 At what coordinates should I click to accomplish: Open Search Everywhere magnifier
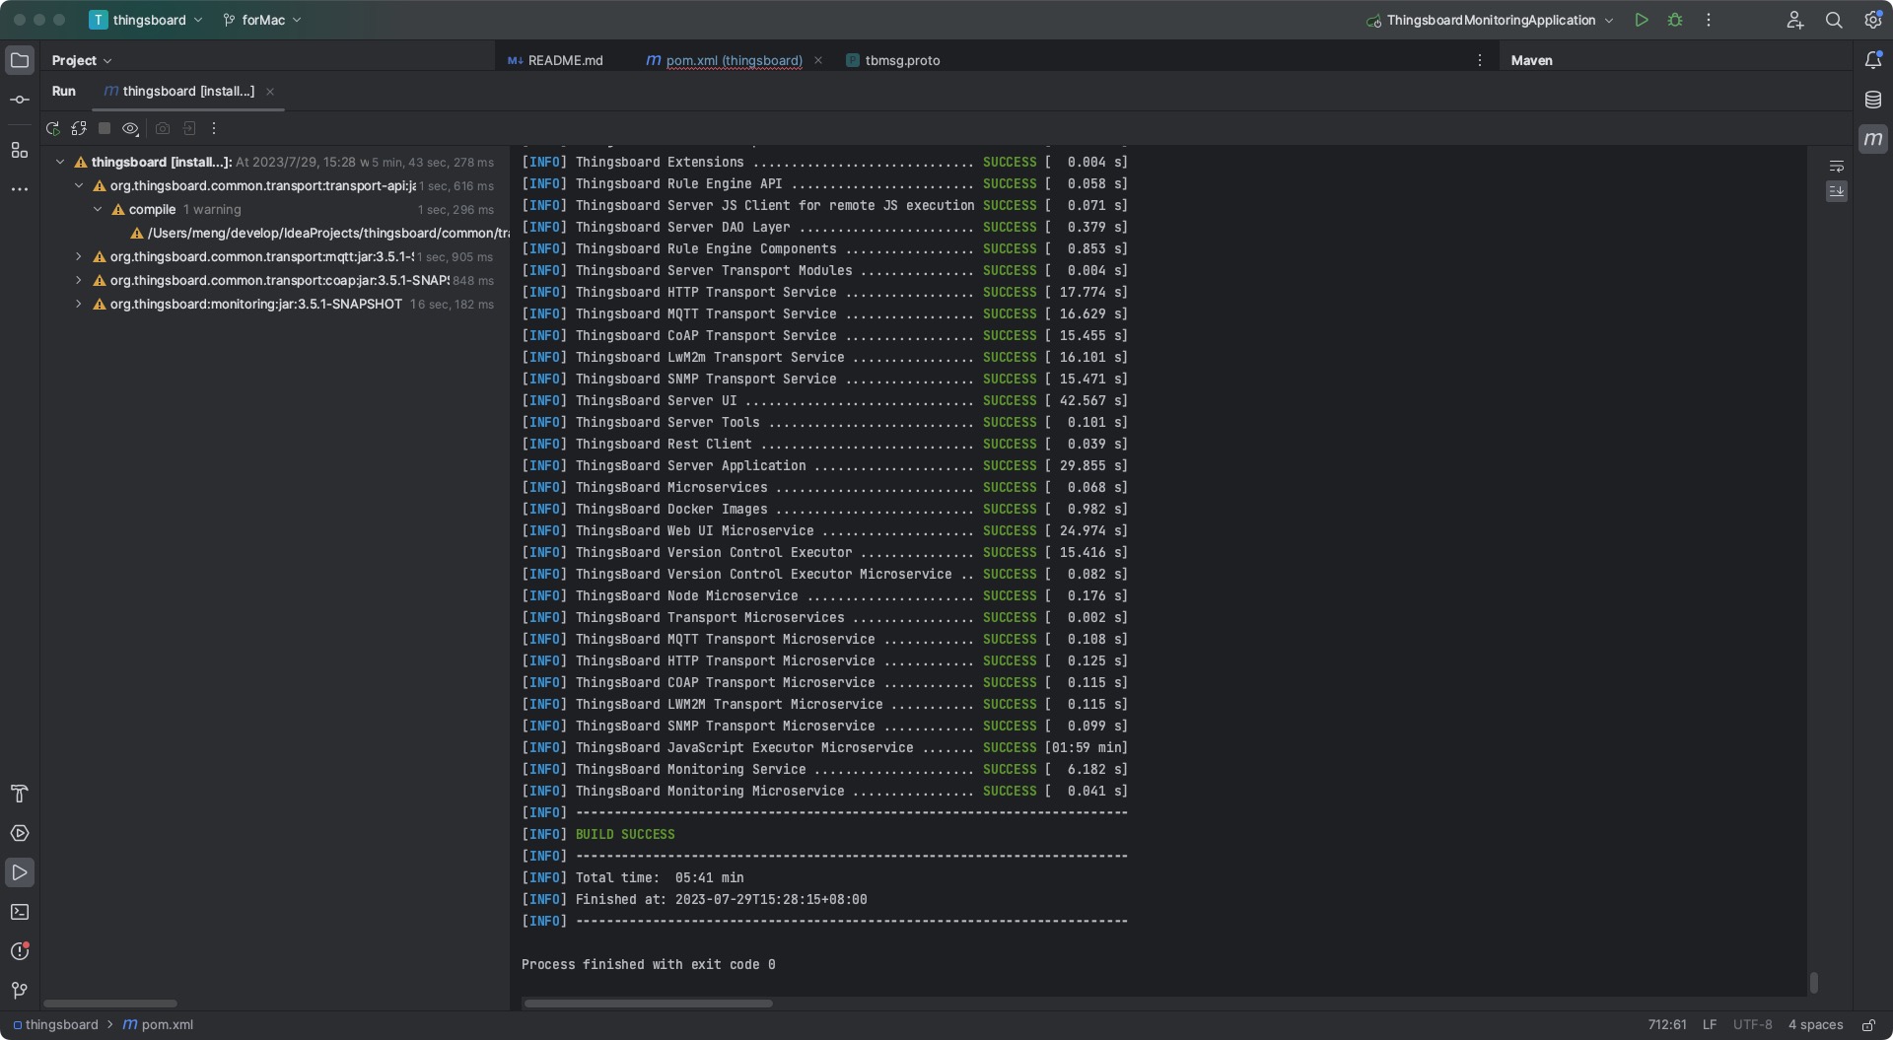[1834, 20]
